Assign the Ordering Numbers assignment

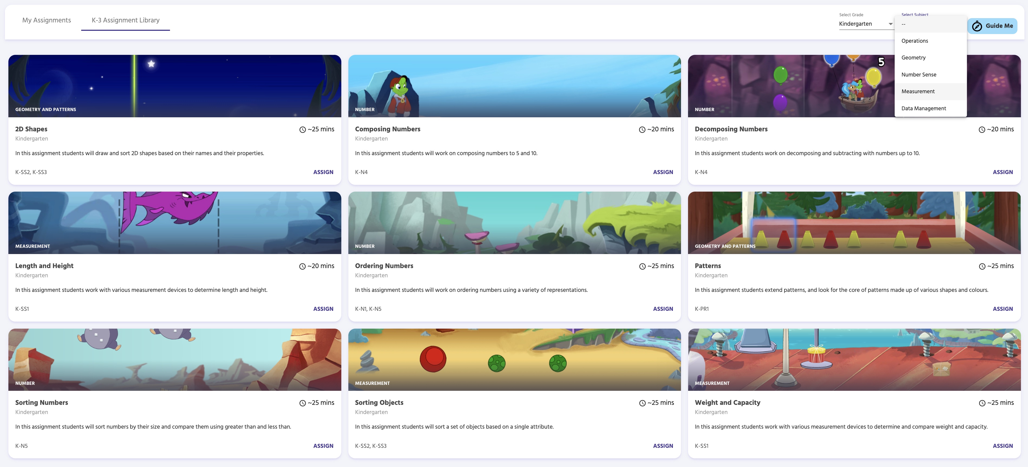pyautogui.click(x=662, y=309)
